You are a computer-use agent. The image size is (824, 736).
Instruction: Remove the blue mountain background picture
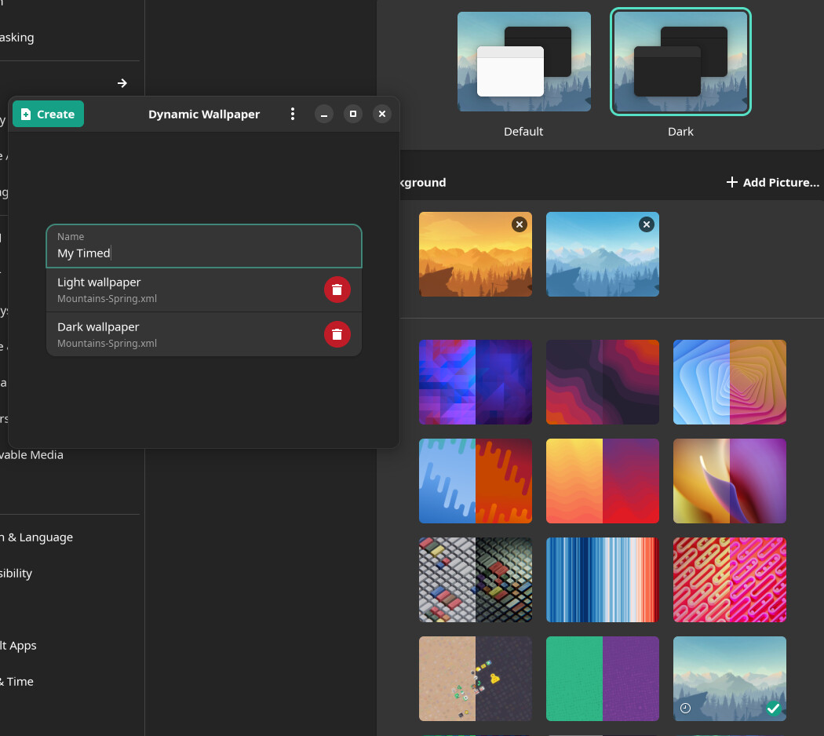tap(646, 224)
